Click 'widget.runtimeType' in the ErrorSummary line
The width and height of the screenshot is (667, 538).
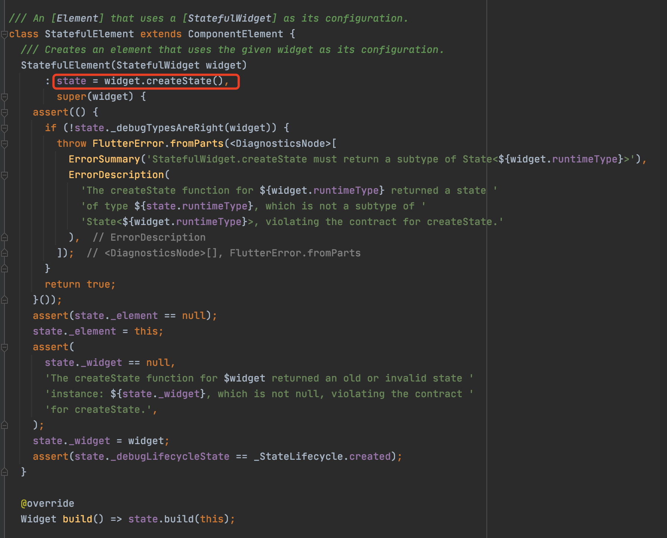pyautogui.click(x=564, y=159)
